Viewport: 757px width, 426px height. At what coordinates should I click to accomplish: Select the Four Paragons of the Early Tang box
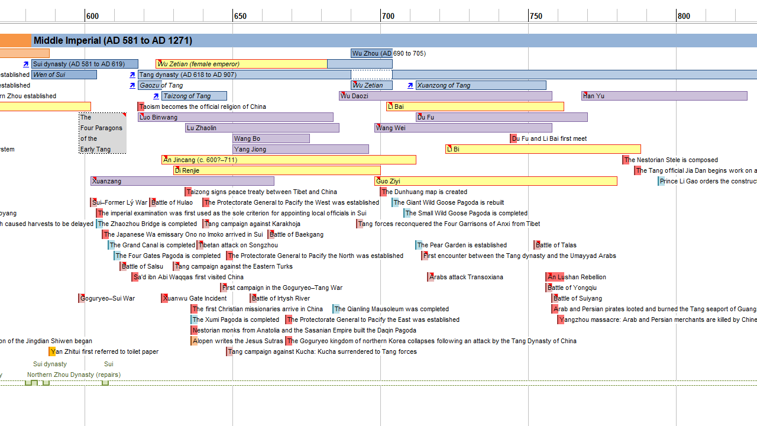click(102, 133)
